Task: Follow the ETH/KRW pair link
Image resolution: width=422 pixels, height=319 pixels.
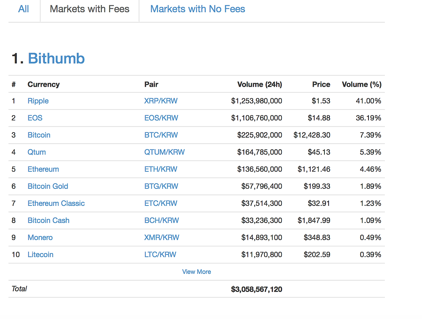Action: (161, 170)
